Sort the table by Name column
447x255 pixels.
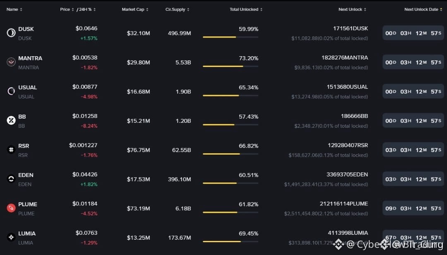coord(14,10)
